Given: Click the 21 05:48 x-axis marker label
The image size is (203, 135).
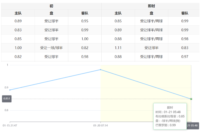Looking at the screenshot, I should click(193, 125).
